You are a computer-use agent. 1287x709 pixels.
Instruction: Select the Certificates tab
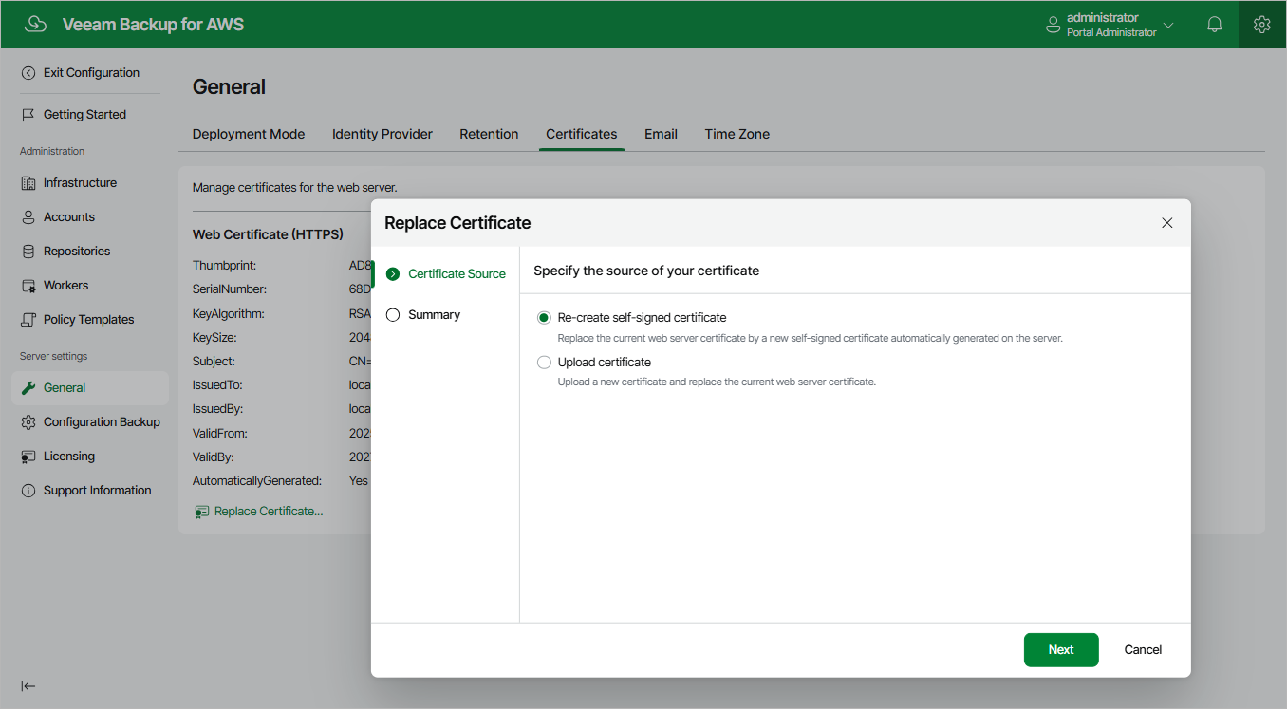tap(582, 134)
